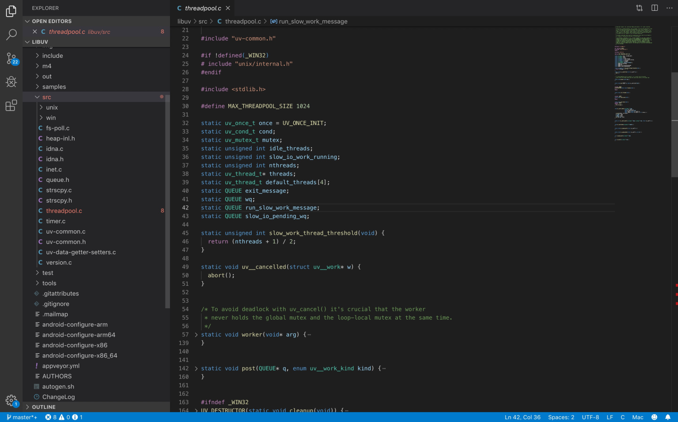Select Mac configuration in status bar
The width and height of the screenshot is (678, 422).
point(638,417)
